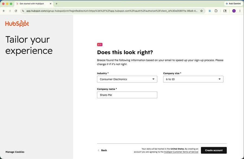Click the "Industry *" label
The height and width of the screenshot is (159, 244).
(103, 73)
